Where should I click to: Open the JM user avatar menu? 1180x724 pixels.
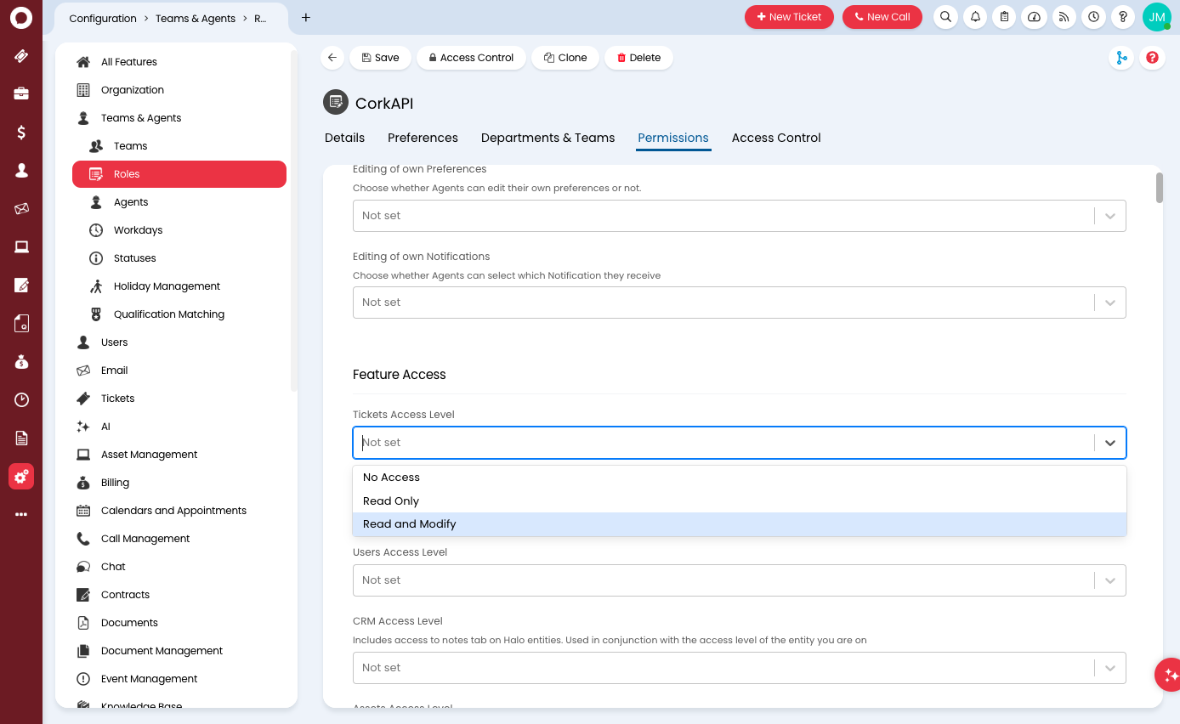click(1157, 17)
